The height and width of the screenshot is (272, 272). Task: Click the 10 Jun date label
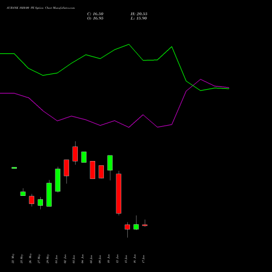(109, 258)
